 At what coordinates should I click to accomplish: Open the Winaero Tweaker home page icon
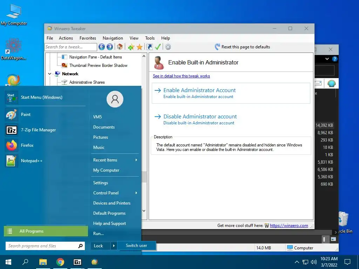point(120,47)
